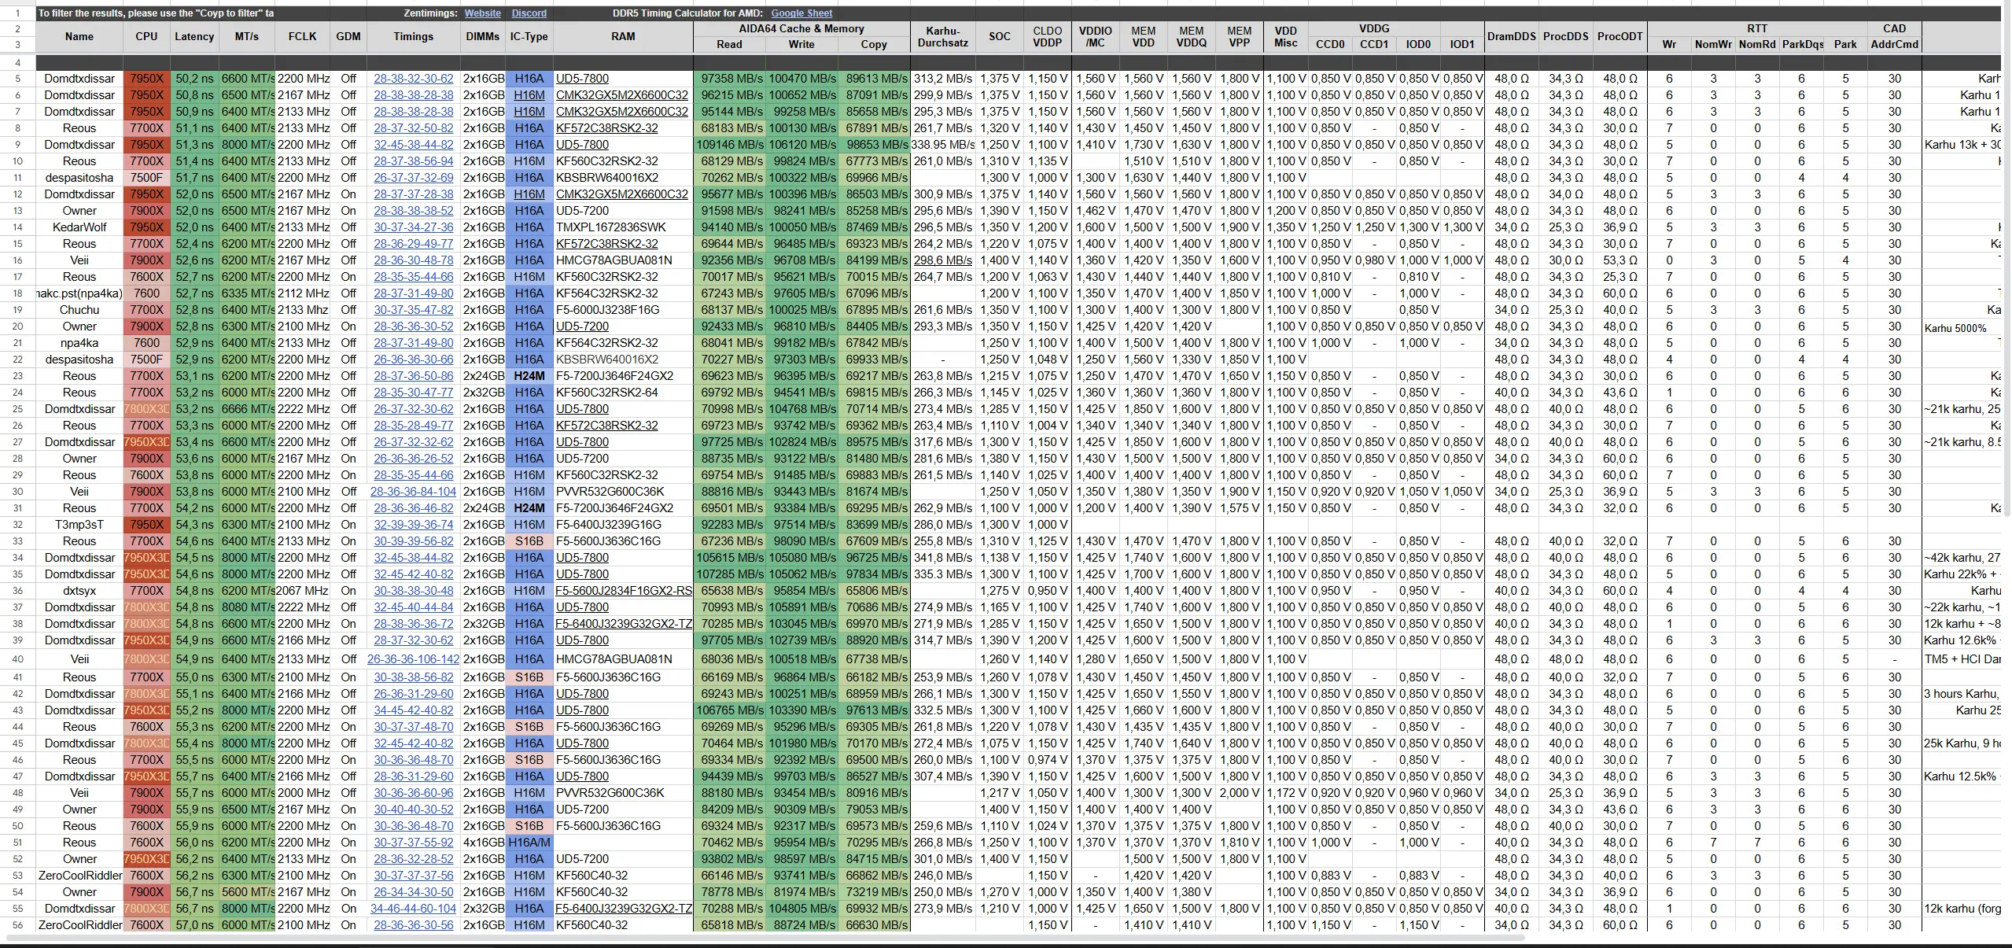
Task: Select the AddrCmd column header
Action: (1894, 44)
